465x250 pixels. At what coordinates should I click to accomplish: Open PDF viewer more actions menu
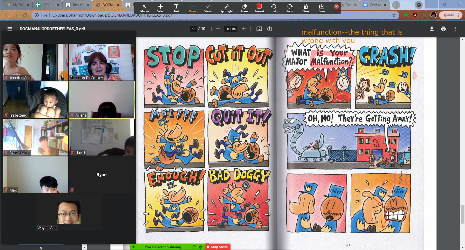click(x=455, y=29)
